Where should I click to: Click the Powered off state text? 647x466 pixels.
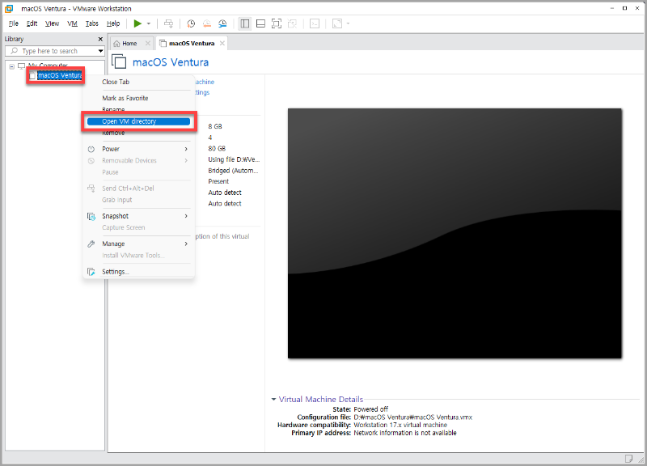[x=371, y=409]
